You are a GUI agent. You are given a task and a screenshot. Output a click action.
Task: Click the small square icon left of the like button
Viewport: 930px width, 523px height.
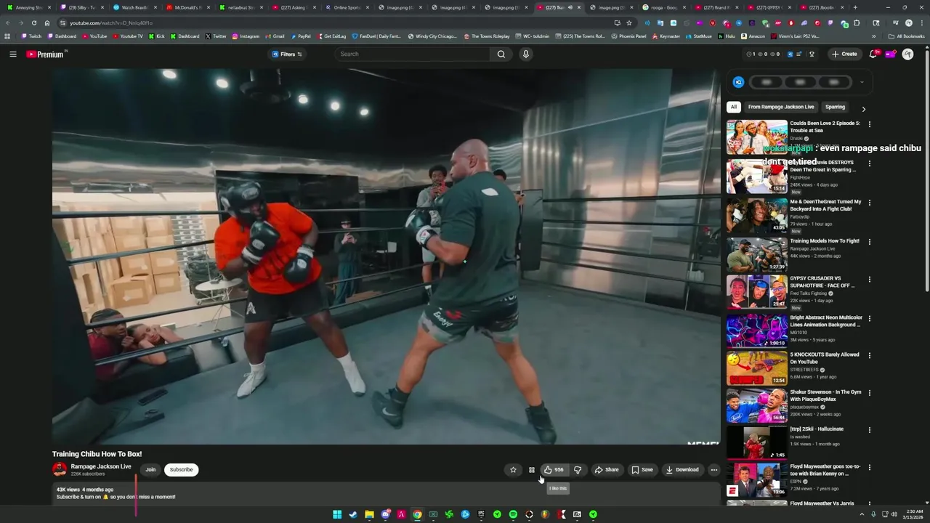531,470
